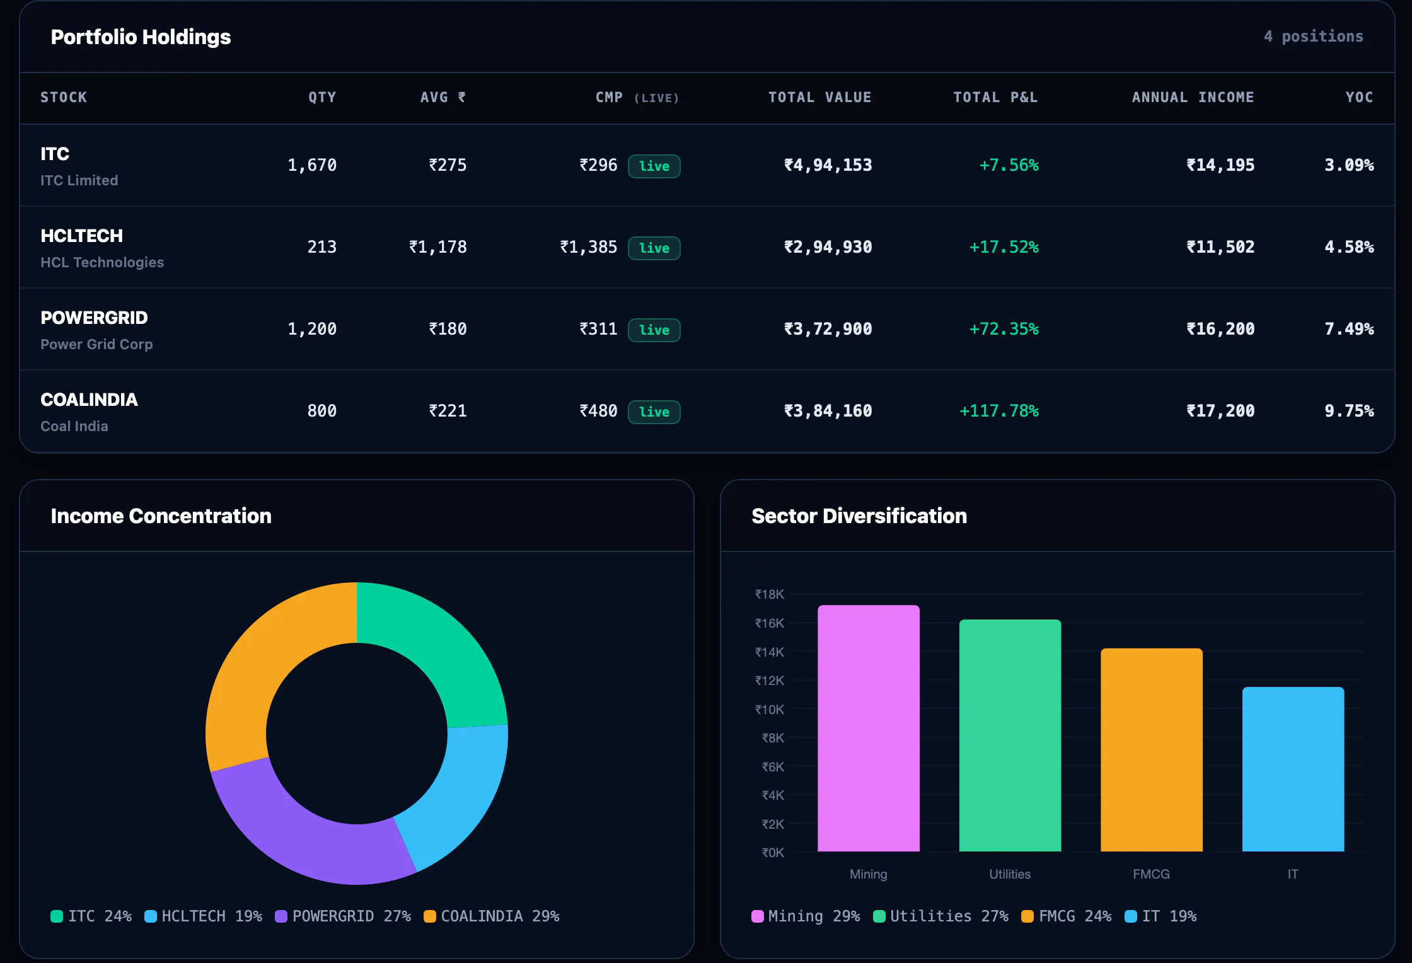This screenshot has width=1412, height=963.
Task: Click the orange FMCG 24% legend swatch
Action: [1027, 916]
